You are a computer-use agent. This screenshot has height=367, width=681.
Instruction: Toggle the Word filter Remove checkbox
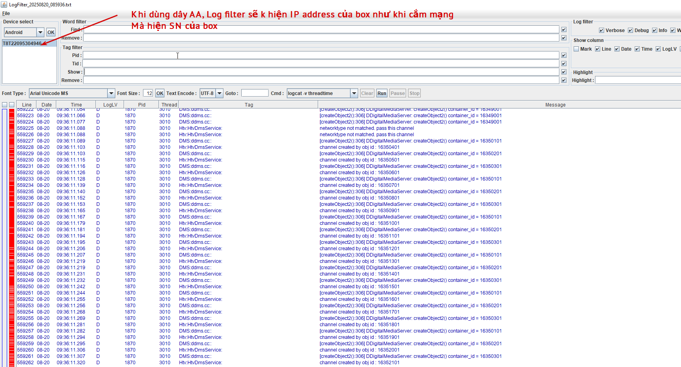tap(564, 38)
